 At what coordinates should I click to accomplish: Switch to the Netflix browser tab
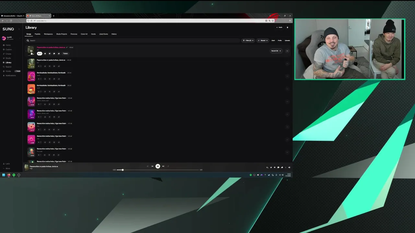tap(12, 16)
